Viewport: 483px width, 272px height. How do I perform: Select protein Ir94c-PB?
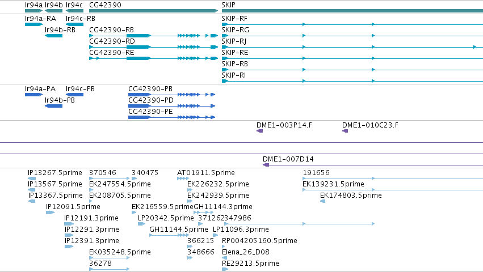coord(80,89)
